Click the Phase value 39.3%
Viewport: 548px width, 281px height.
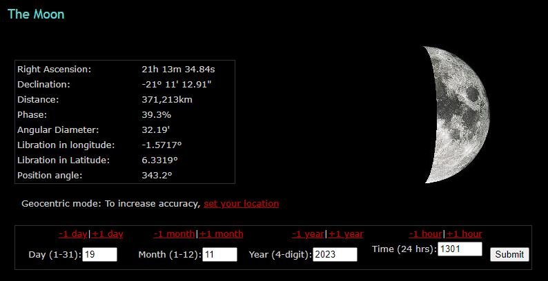point(156,115)
